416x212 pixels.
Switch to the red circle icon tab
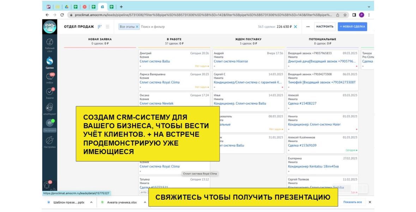coord(85,7)
